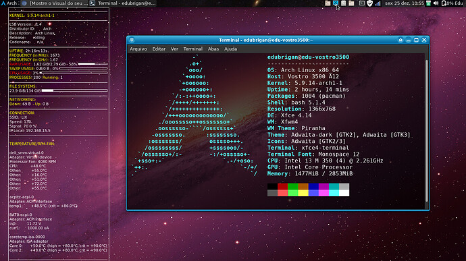Click the 'Uptime: 2 hours, 14 mins' line
This screenshot has height=261, width=466.
tap(308, 90)
